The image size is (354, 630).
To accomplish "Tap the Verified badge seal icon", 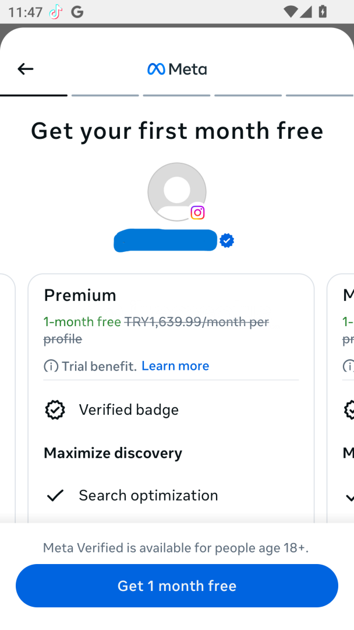I will [55, 410].
